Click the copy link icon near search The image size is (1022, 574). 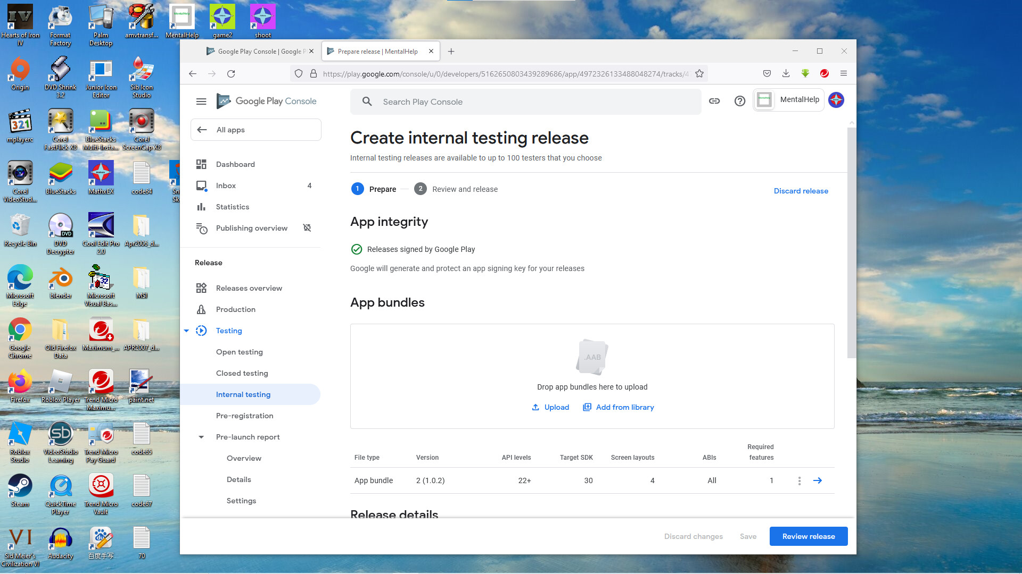[x=714, y=101]
